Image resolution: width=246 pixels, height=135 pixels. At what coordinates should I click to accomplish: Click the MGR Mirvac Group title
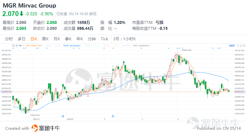point(30,6)
